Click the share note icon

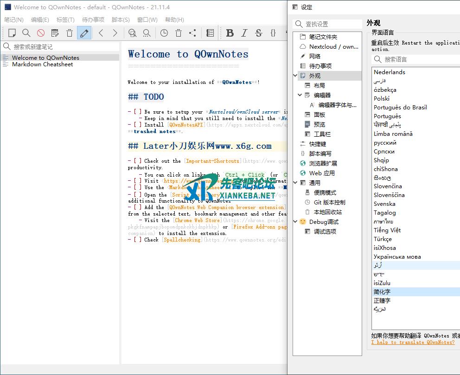tap(193, 33)
